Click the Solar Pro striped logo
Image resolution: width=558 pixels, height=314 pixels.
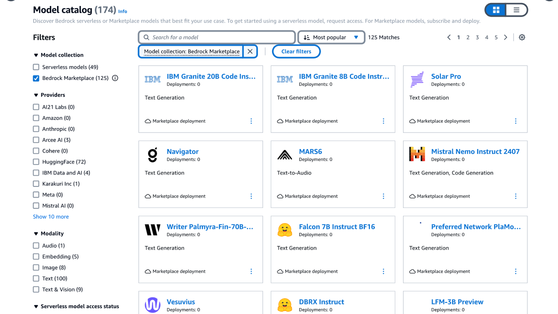(x=417, y=79)
